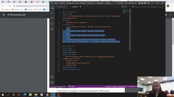The width and height of the screenshot is (174, 97).
Task: Open editor More Actions menu
Action: (x=128, y=7)
